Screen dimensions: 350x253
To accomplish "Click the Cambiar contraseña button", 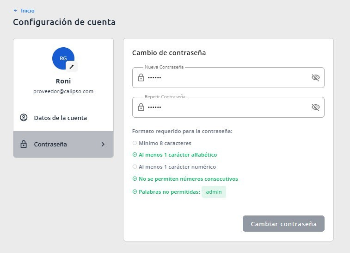I will (283, 224).
